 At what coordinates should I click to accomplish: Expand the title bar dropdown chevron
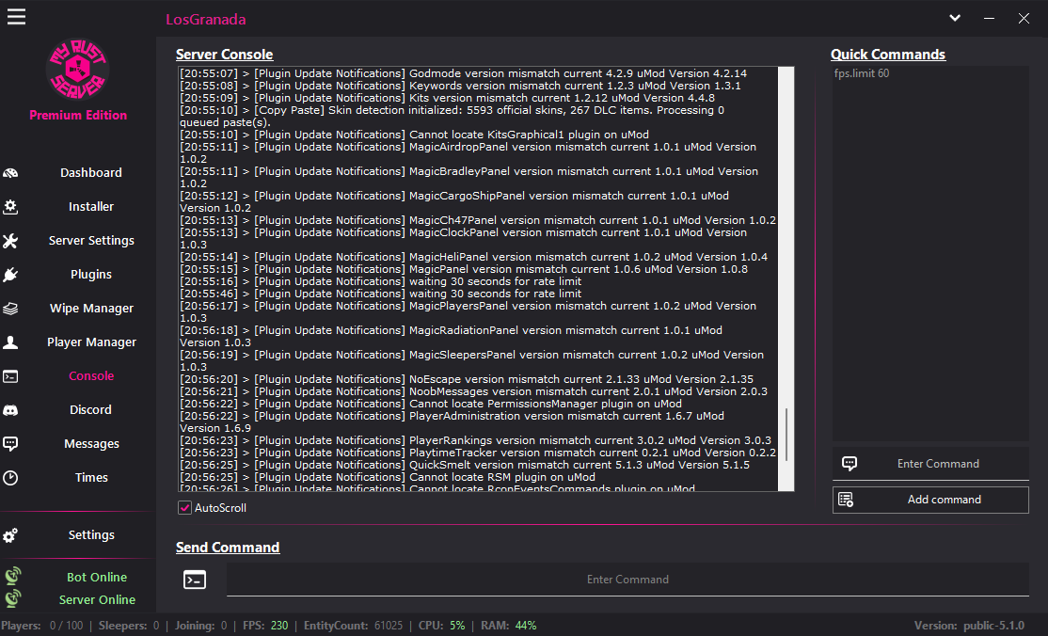(x=955, y=18)
